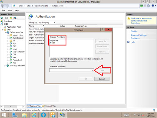Select the PowerShell application
The image size is (157, 118).
click(17, 60)
